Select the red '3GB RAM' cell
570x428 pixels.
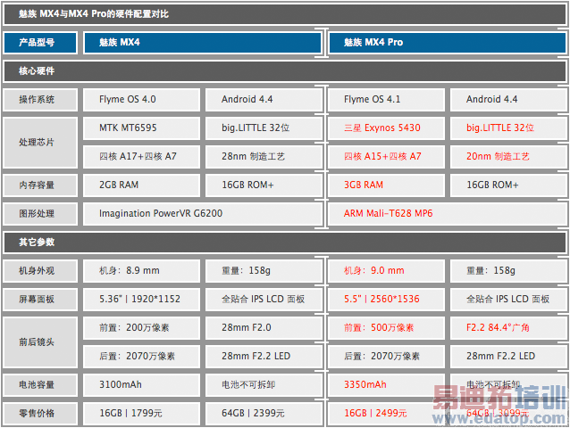click(x=386, y=185)
